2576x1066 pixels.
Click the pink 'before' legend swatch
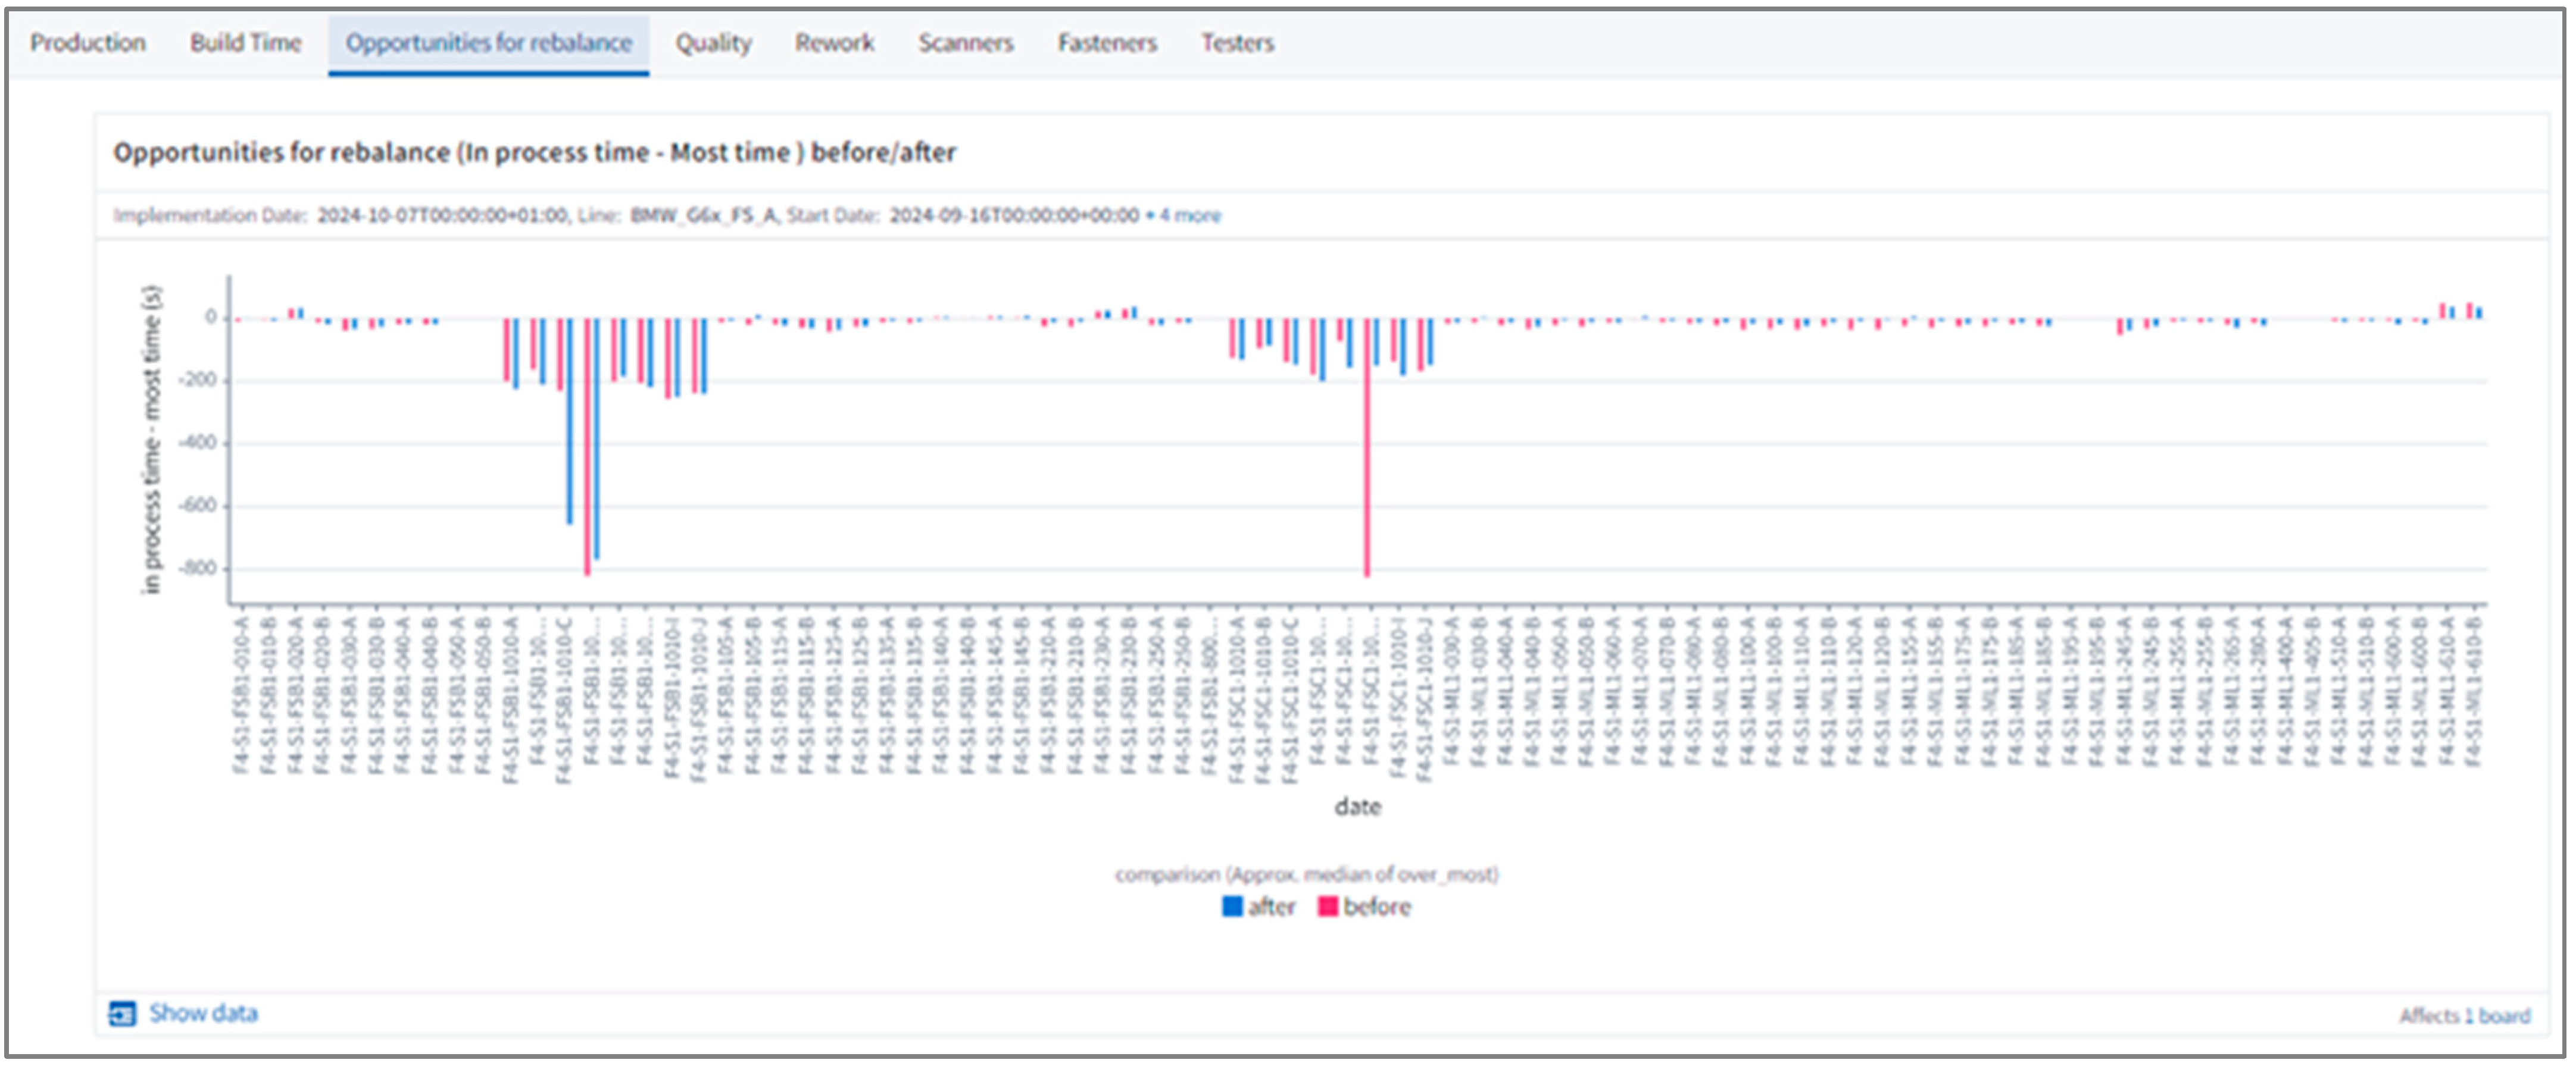(1327, 906)
